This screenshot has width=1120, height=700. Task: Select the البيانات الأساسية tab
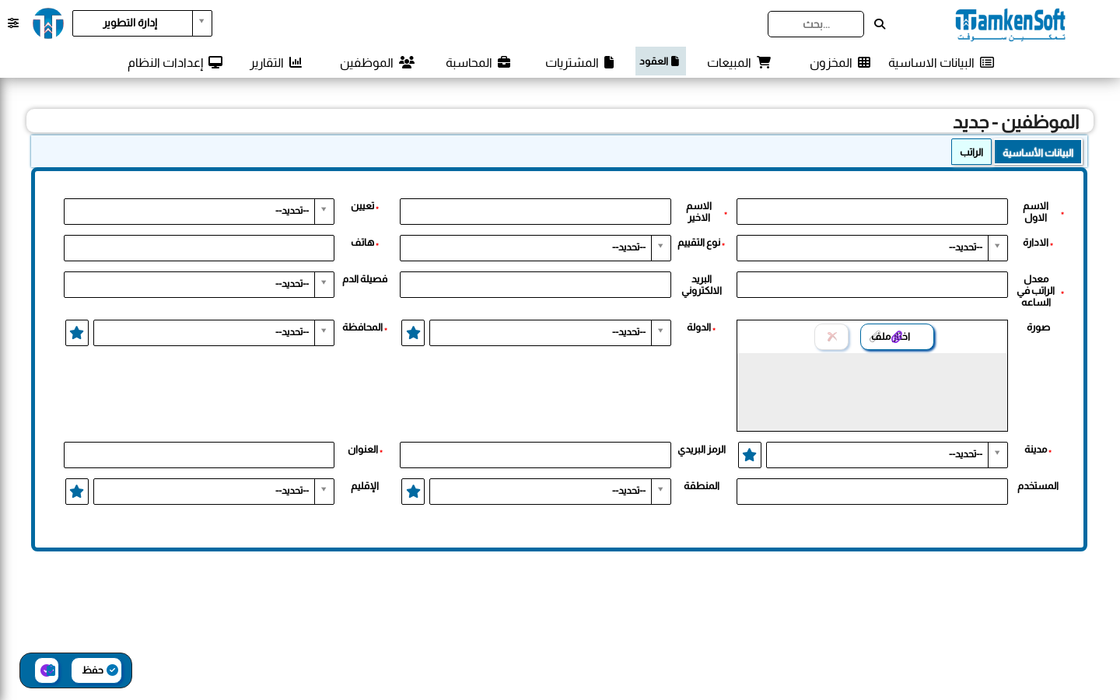coord(1038,152)
